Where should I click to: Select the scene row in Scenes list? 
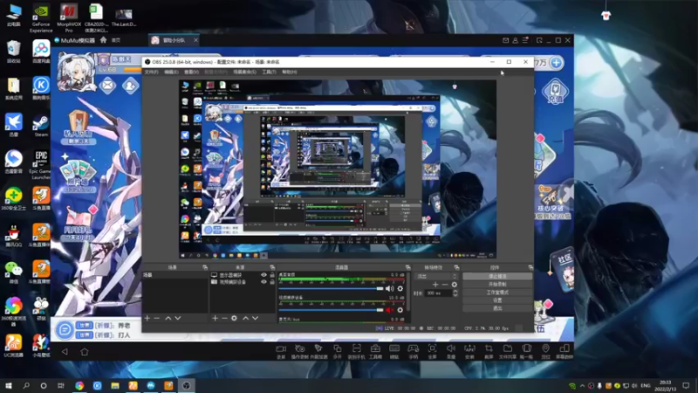[x=174, y=275]
